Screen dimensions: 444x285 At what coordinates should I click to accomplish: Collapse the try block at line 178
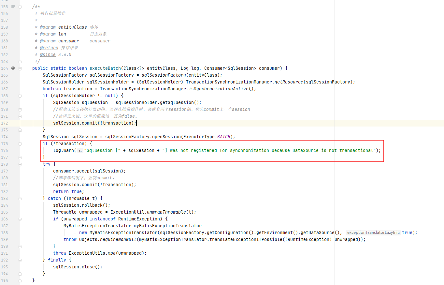(x=20, y=164)
